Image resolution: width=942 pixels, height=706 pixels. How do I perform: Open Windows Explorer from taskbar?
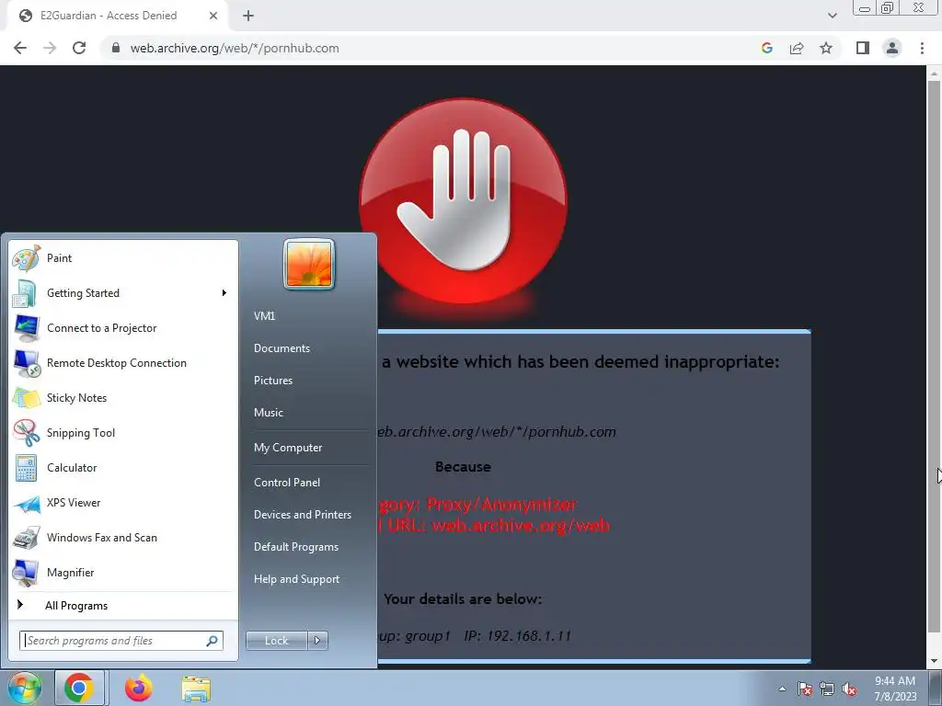[x=197, y=688]
